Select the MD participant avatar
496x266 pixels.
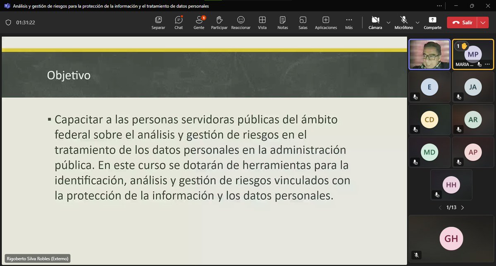tap(429, 152)
